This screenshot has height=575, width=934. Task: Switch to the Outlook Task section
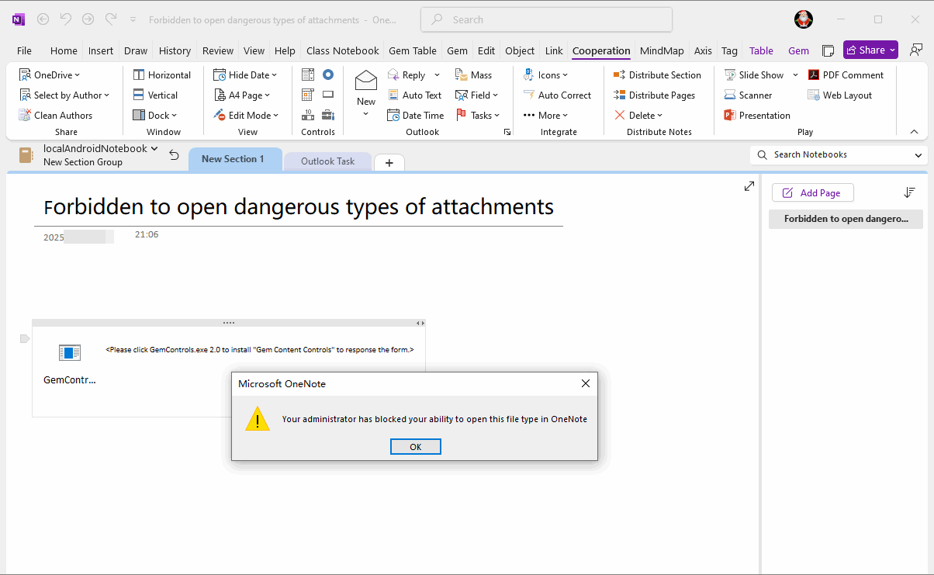(327, 161)
